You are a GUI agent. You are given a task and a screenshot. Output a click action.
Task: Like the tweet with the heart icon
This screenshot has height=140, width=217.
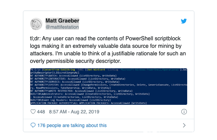coord(33,112)
